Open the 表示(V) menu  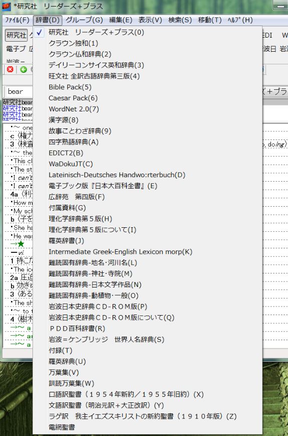150,20
